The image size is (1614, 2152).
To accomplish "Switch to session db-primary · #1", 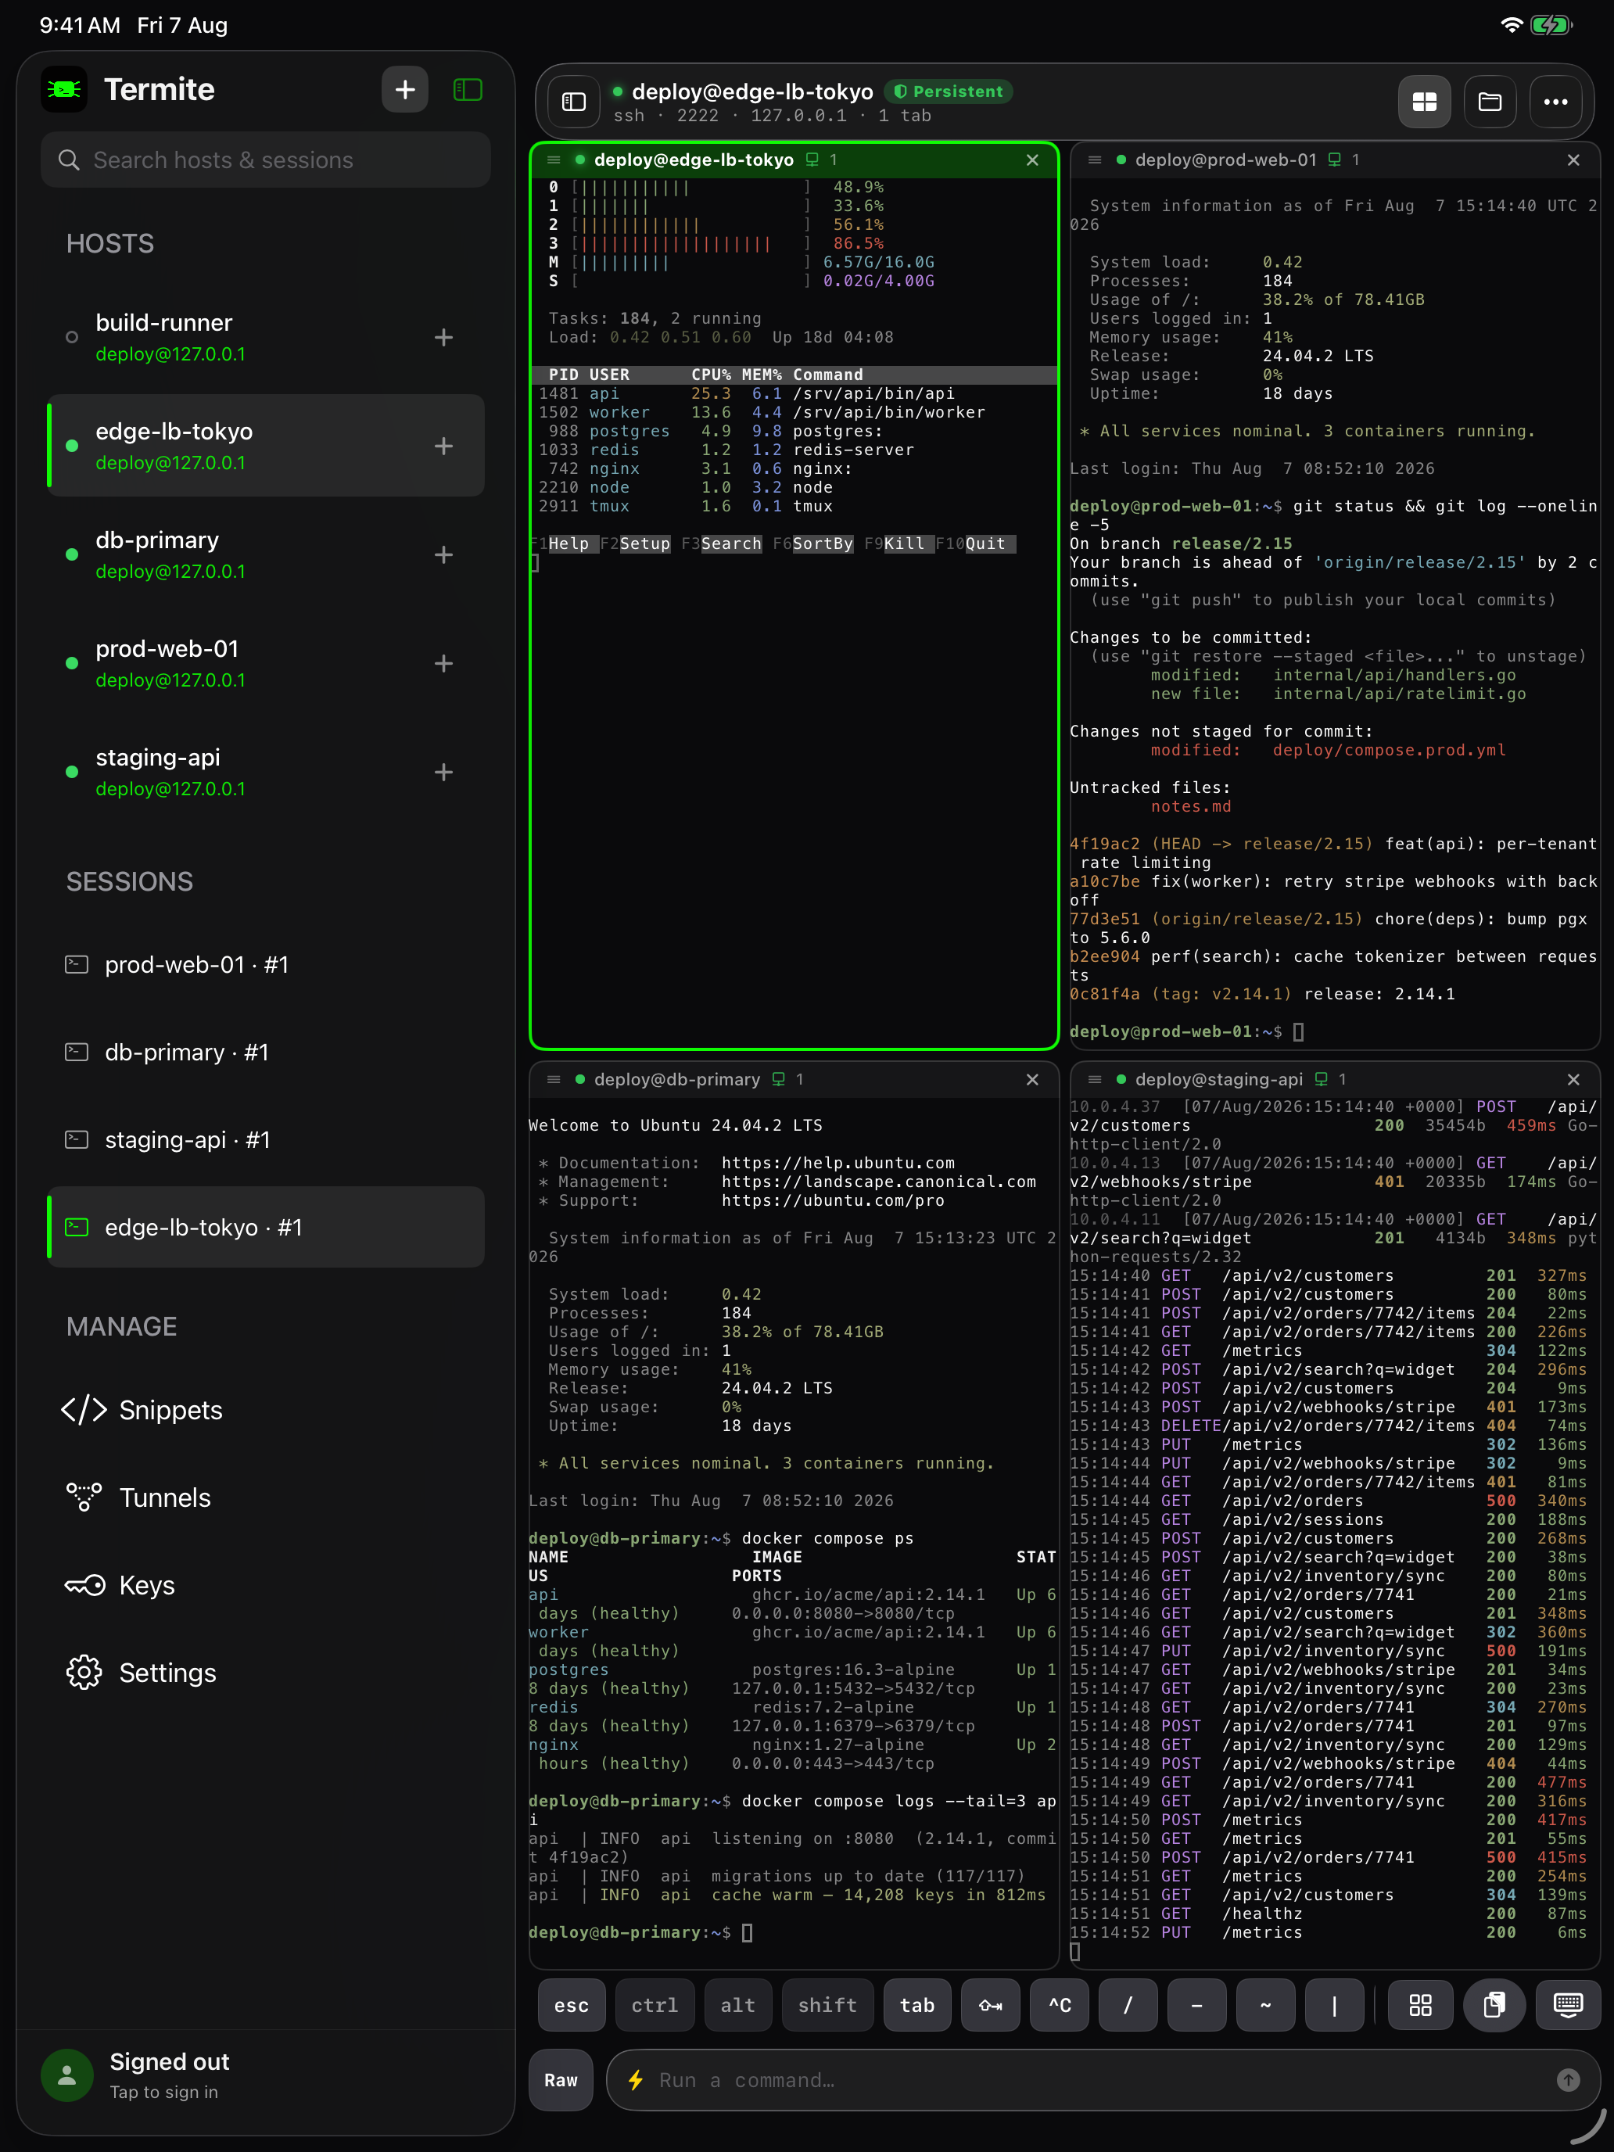I will coord(266,1052).
